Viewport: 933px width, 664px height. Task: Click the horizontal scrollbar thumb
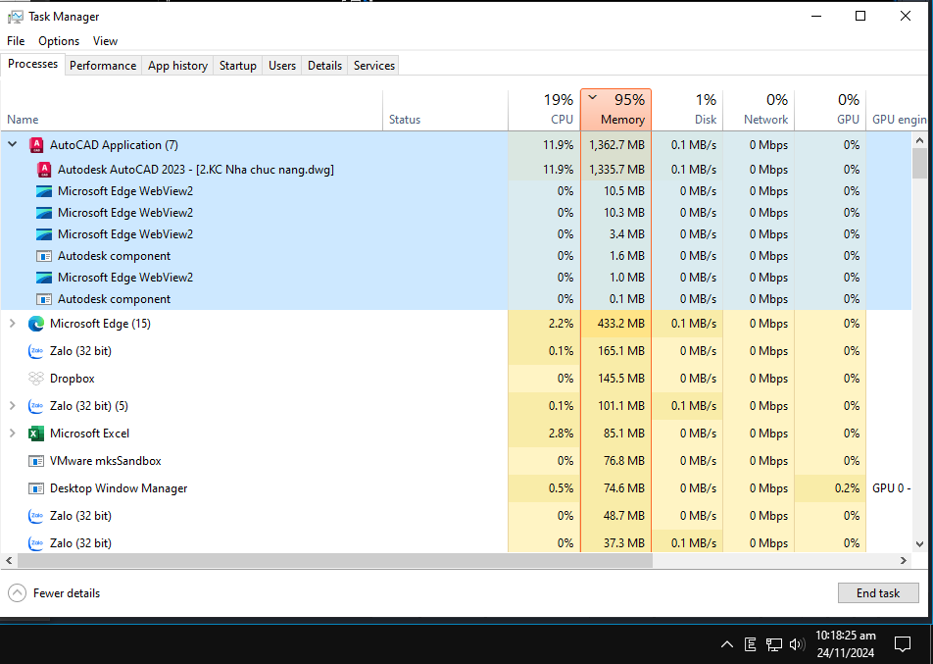(335, 560)
